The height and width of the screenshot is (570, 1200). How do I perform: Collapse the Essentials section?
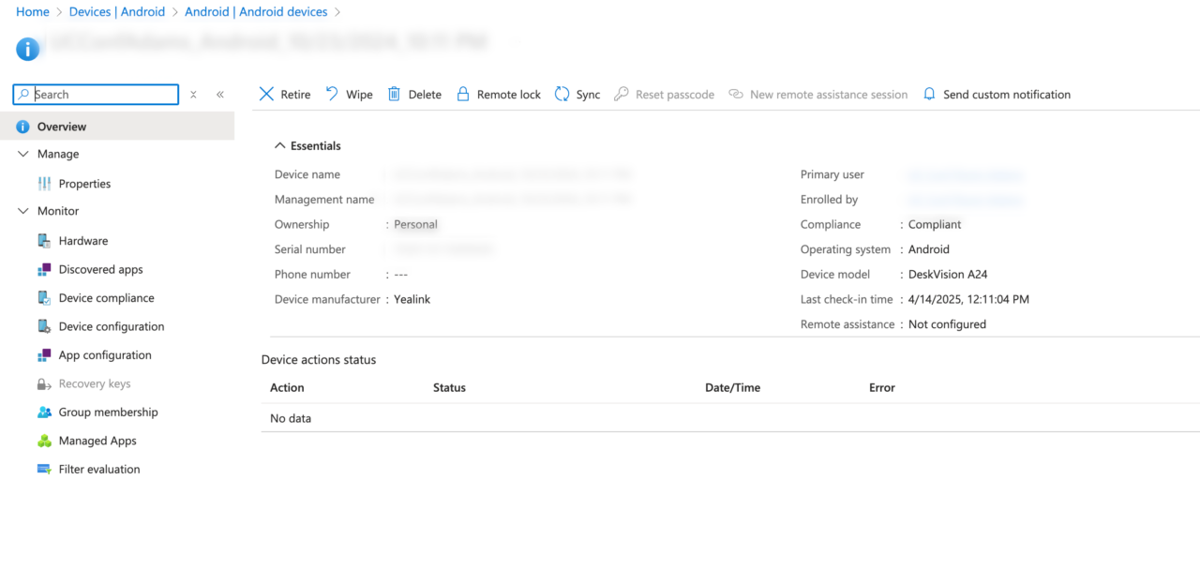(279, 146)
